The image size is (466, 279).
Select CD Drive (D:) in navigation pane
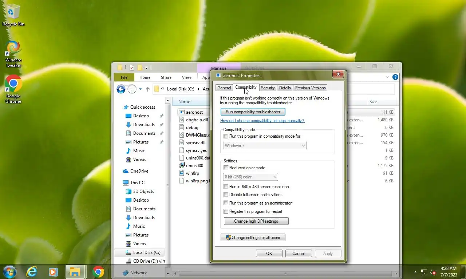click(149, 261)
